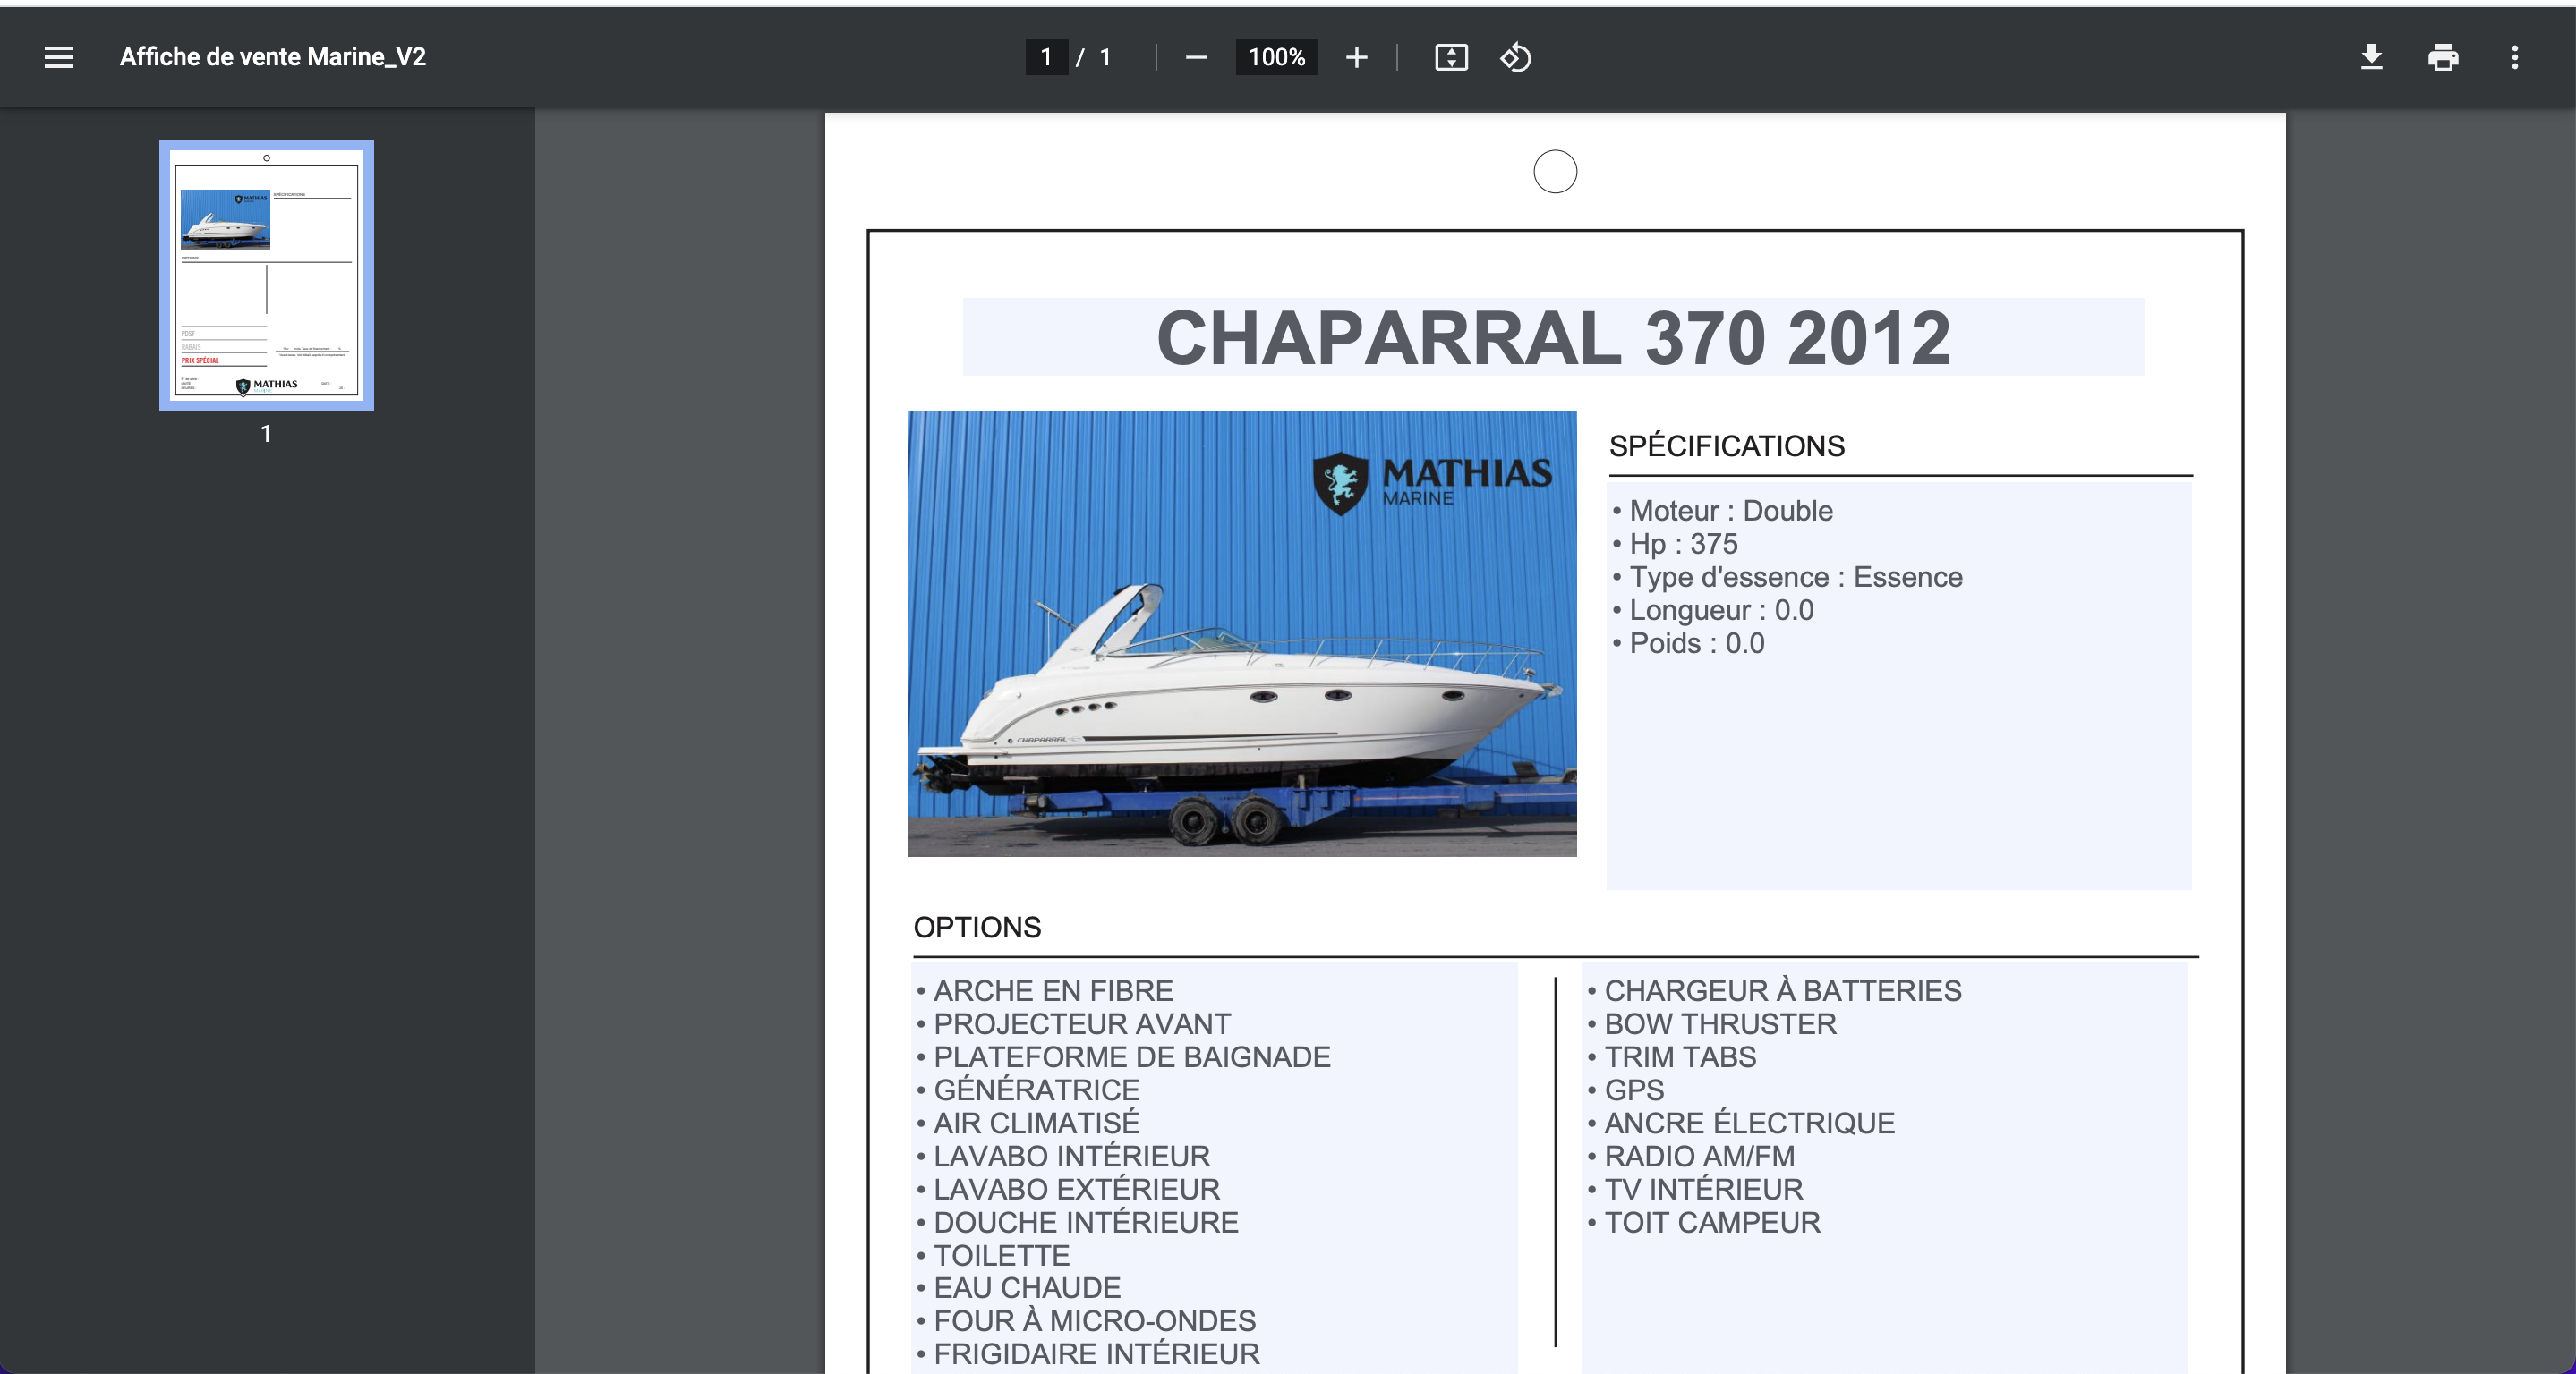Click the ANCRE ÉLECTRIQUE option
Viewport: 2576px width, 1374px height.
[1741, 1122]
